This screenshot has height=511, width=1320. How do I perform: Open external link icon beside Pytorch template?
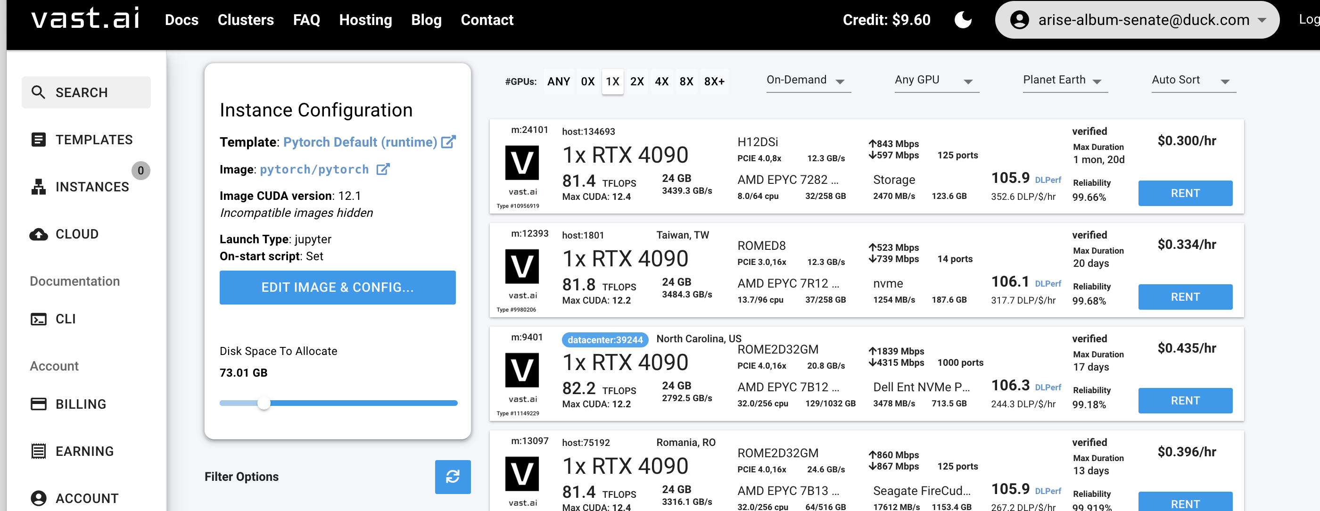click(x=448, y=142)
